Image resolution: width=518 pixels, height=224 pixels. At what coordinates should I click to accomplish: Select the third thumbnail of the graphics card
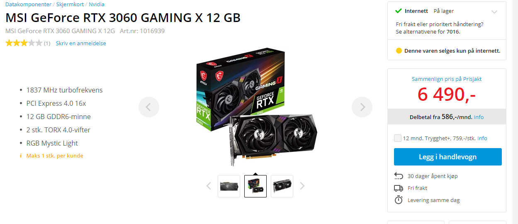tap(282, 186)
